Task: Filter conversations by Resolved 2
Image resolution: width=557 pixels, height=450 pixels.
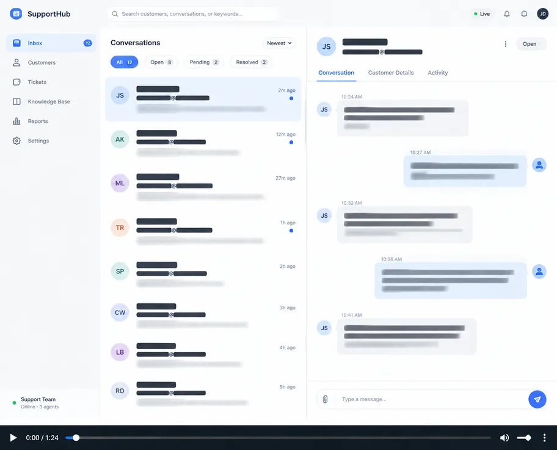Action: click(x=251, y=62)
